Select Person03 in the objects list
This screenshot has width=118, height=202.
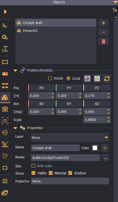click(x=56, y=31)
